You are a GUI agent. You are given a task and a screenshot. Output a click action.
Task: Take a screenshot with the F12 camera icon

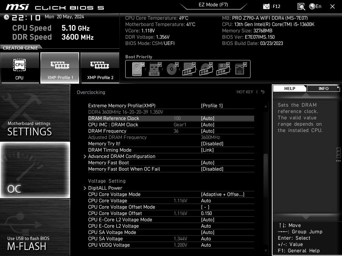point(266,6)
